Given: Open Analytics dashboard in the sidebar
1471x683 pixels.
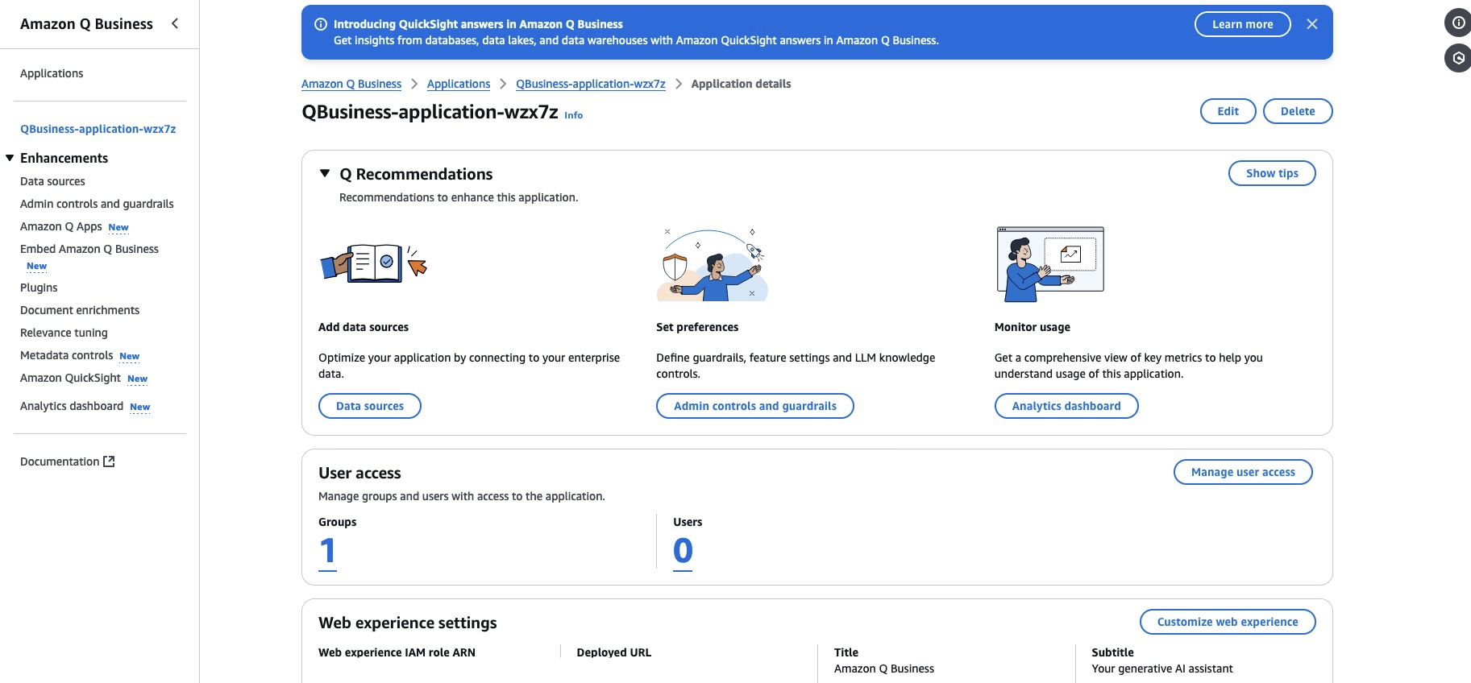Looking at the screenshot, I should click(x=72, y=406).
